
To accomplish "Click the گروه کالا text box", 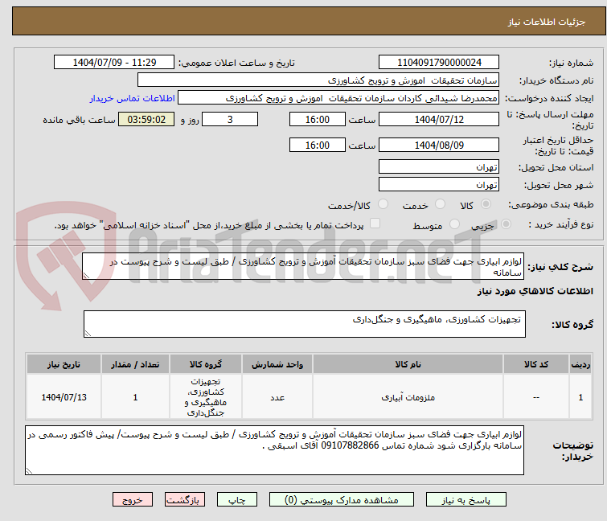I will [304, 324].
